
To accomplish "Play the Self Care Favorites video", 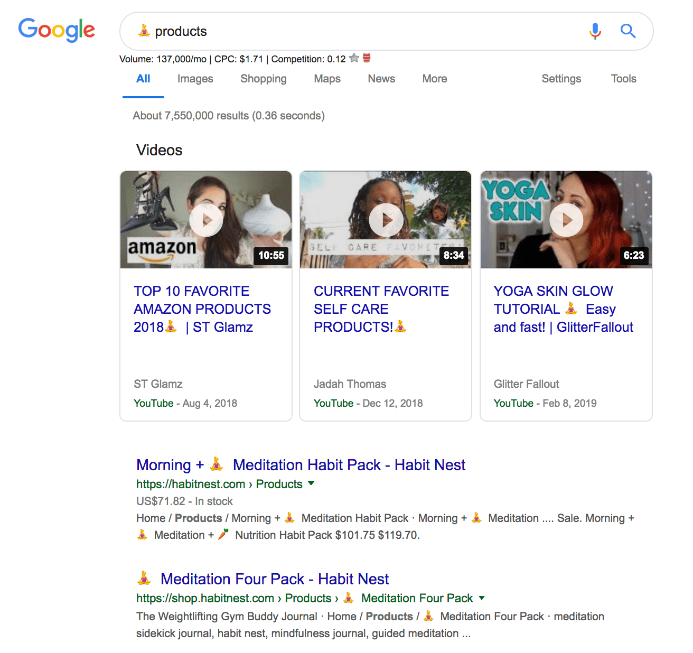I will (386, 220).
